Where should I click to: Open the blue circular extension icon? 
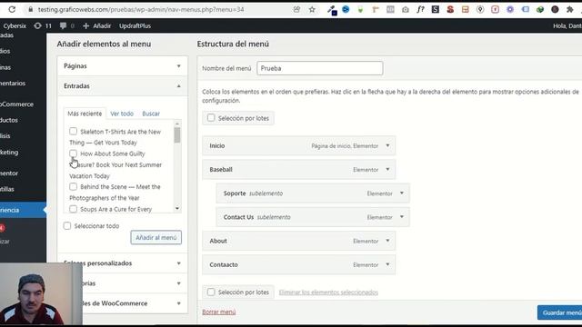346,10
